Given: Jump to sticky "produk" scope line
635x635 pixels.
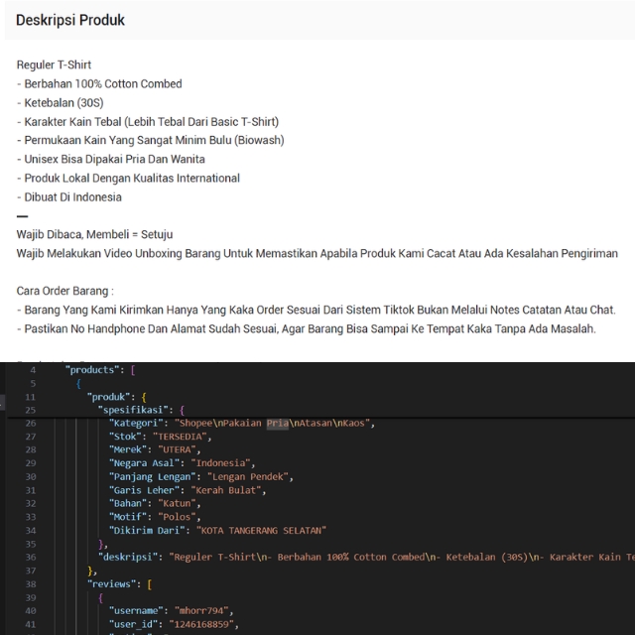Looking at the screenshot, I should (x=116, y=397).
